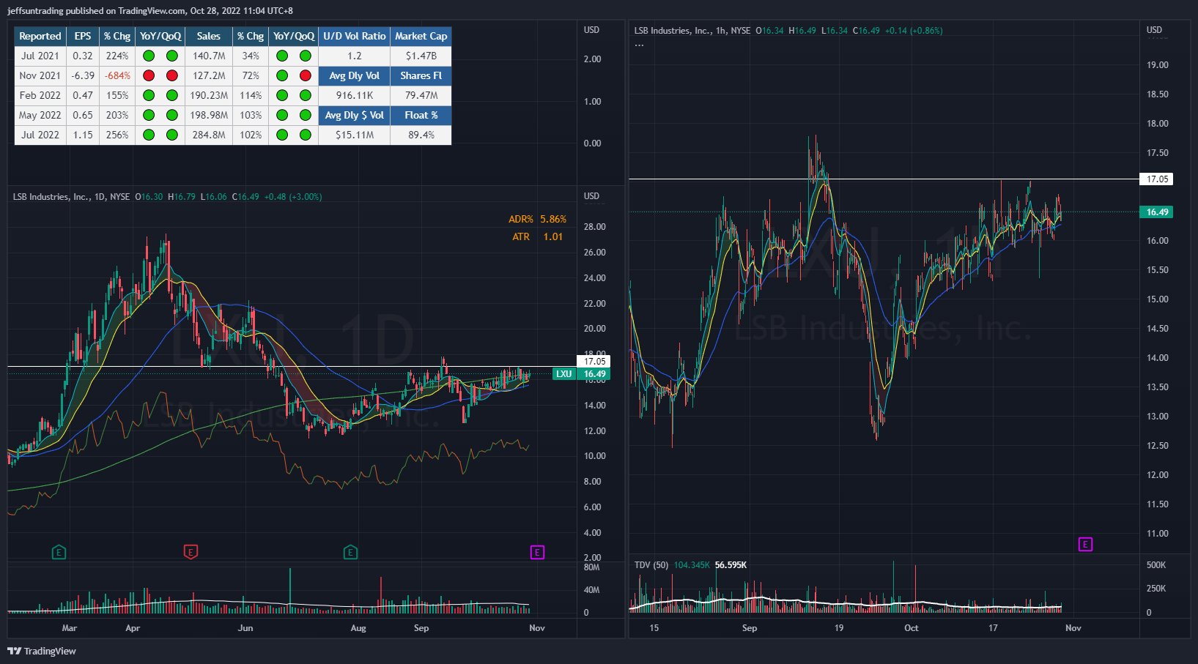Click the green 16.49 price tag on hourly chart

click(x=1157, y=212)
